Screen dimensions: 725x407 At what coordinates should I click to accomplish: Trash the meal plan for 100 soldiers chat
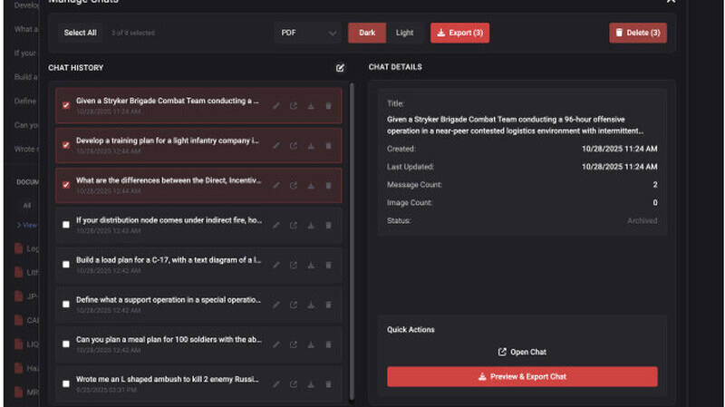click(328, 344)
